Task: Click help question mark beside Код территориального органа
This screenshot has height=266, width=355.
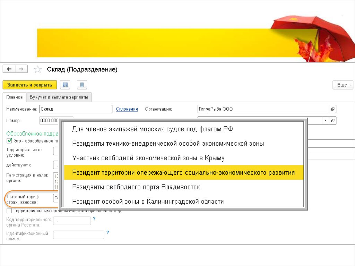Action: tap(94, 219)
